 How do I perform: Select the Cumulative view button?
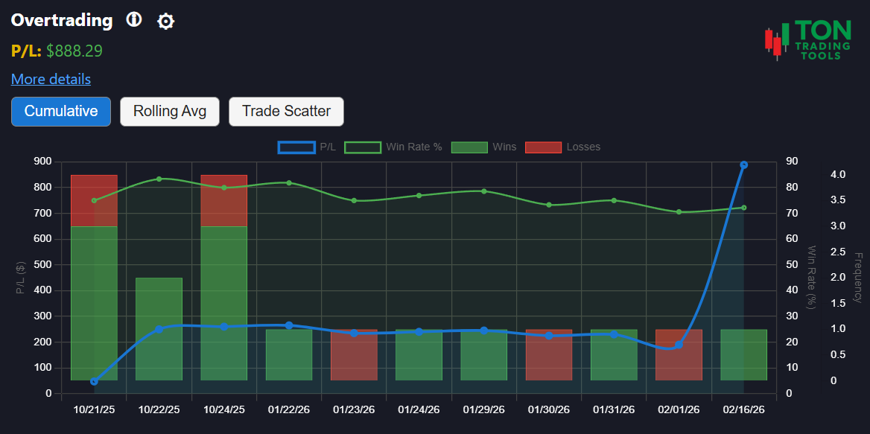pos(60,111)
